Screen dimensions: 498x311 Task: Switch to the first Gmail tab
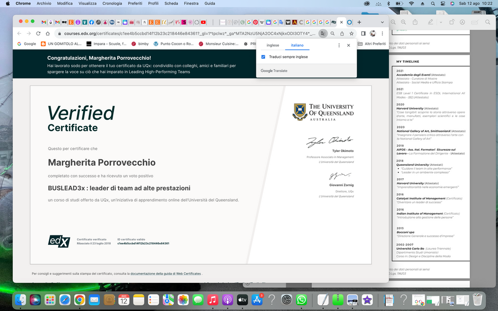[44, 22]
